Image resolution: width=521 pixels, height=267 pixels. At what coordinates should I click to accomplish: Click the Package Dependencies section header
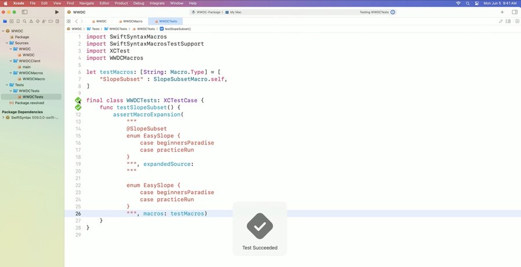pos(22,112)
